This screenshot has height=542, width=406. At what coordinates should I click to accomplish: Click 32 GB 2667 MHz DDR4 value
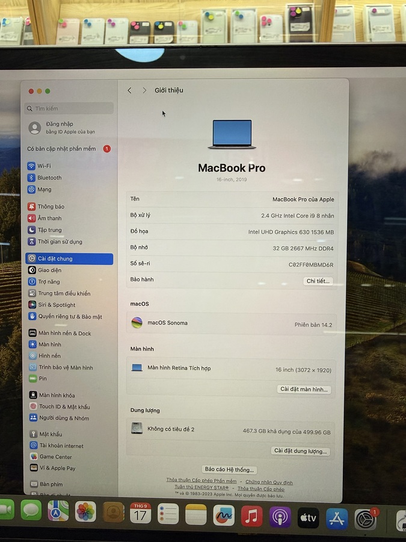coord(303,248)
